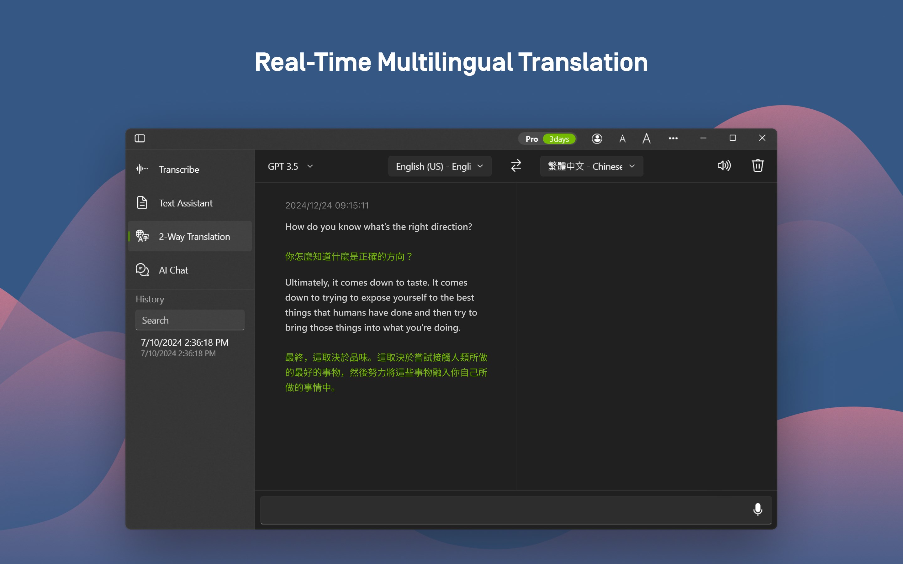This screenshot has width=903, height=564.
Task: Swap source and target languages
Action: pyautogui.click(x=516, y=166)
